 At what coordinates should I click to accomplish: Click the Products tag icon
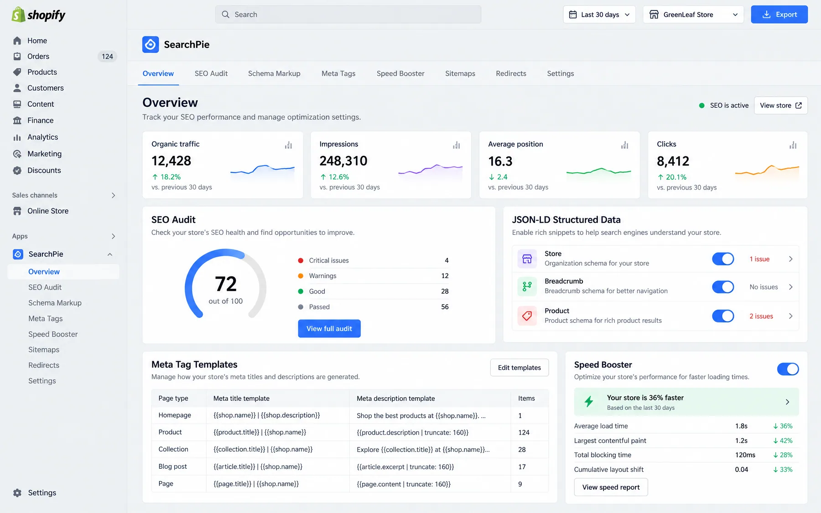click(x=17, y=72)
